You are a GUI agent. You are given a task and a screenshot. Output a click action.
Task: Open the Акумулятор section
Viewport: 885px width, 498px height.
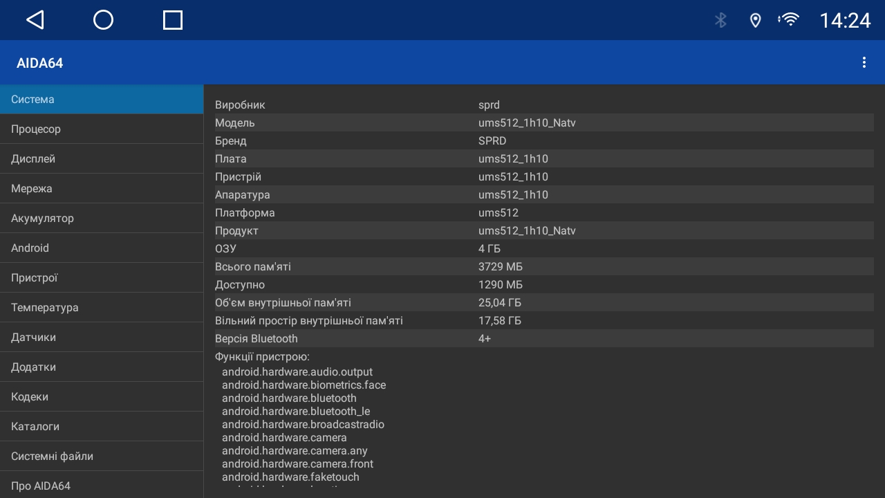tap(102, 219)
